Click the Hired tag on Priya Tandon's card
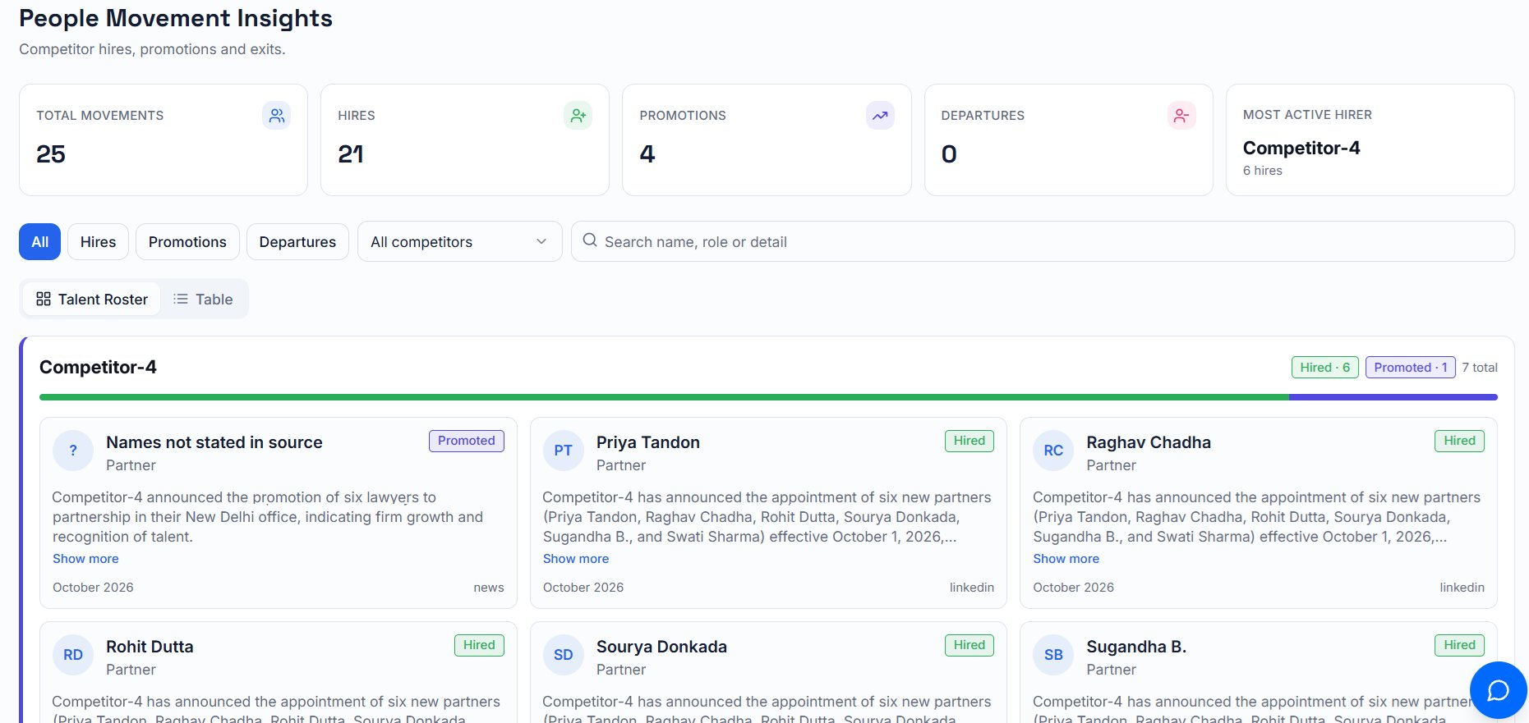 (x=969, y=441)
